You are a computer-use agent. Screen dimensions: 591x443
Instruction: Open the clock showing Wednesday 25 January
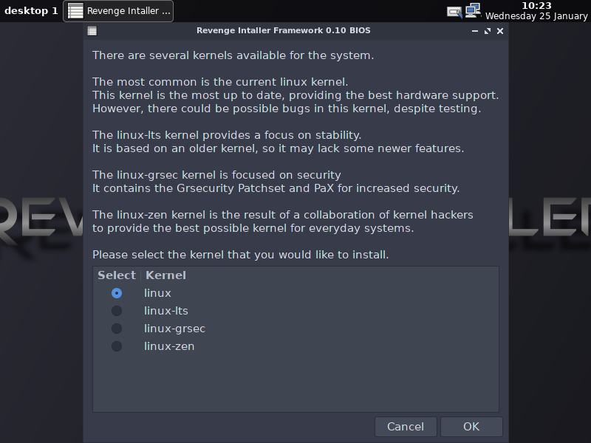[x=536, y=11]
